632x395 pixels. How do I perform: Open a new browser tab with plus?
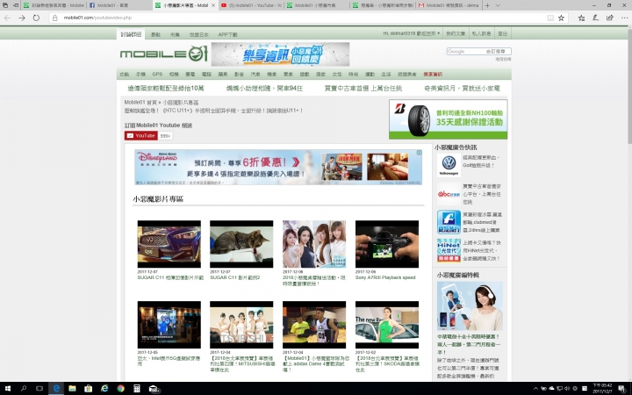(487, 5)
